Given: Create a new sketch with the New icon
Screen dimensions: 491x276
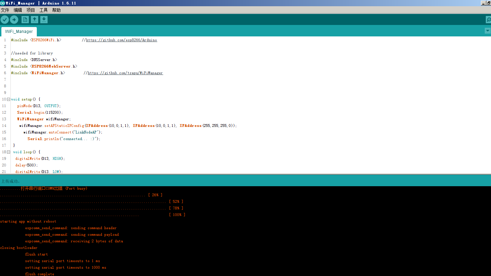Looking at the screenshot, I should click(x=25, y=20).
